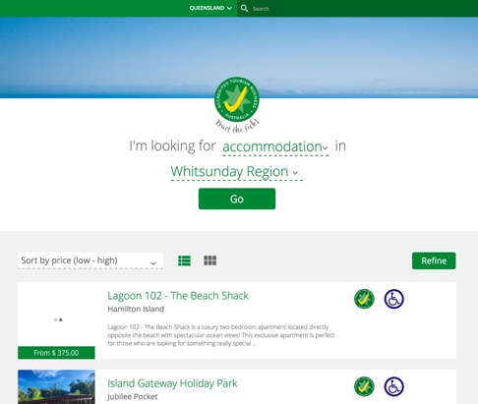
Task: Click the From $ 375.00 price label
Action: point(56,353)
